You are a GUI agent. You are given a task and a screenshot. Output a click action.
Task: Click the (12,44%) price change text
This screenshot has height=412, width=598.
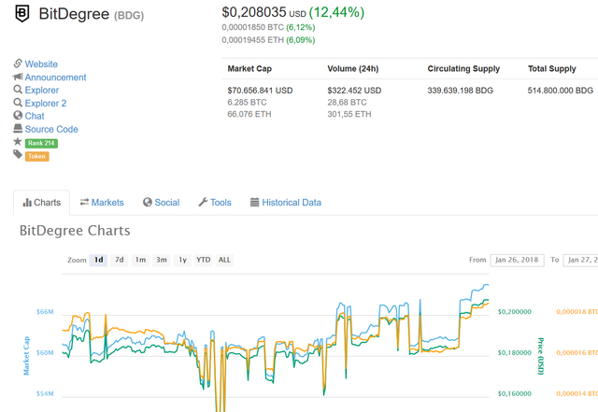[336, 12]
